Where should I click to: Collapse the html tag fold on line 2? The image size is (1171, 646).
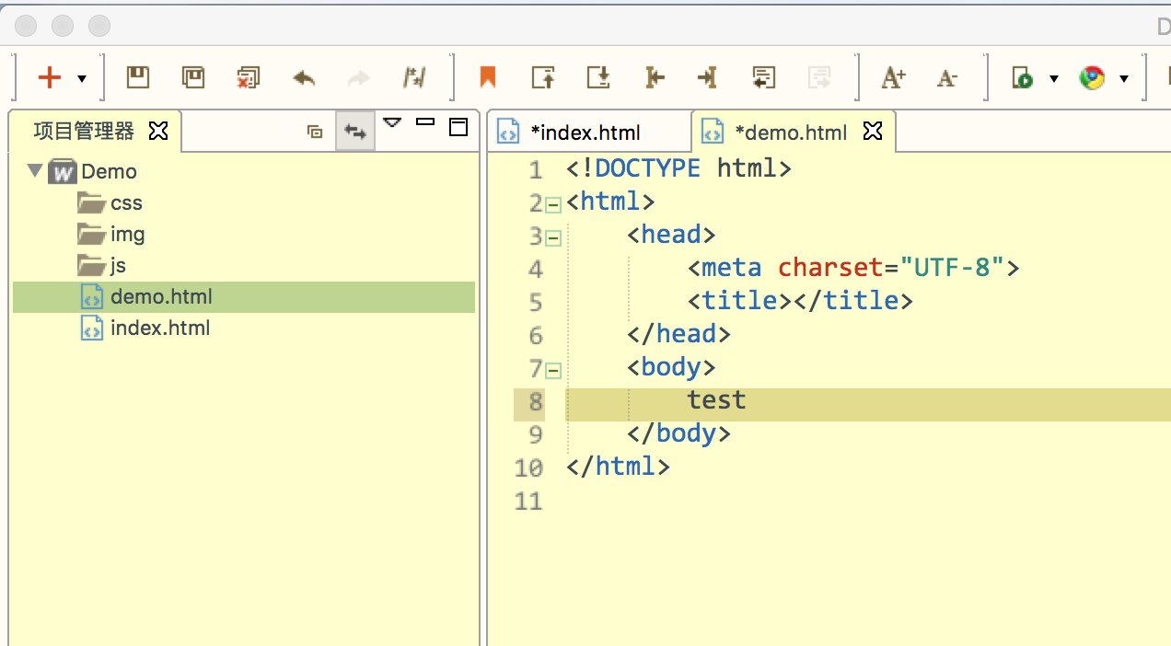[553, 205]
